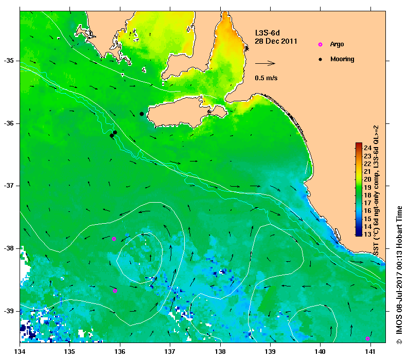Click the color bar value "24"
This screenshot has height=360, width=407.
point(367,148)
